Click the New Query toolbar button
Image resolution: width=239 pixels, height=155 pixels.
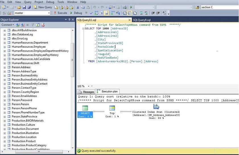43,7
